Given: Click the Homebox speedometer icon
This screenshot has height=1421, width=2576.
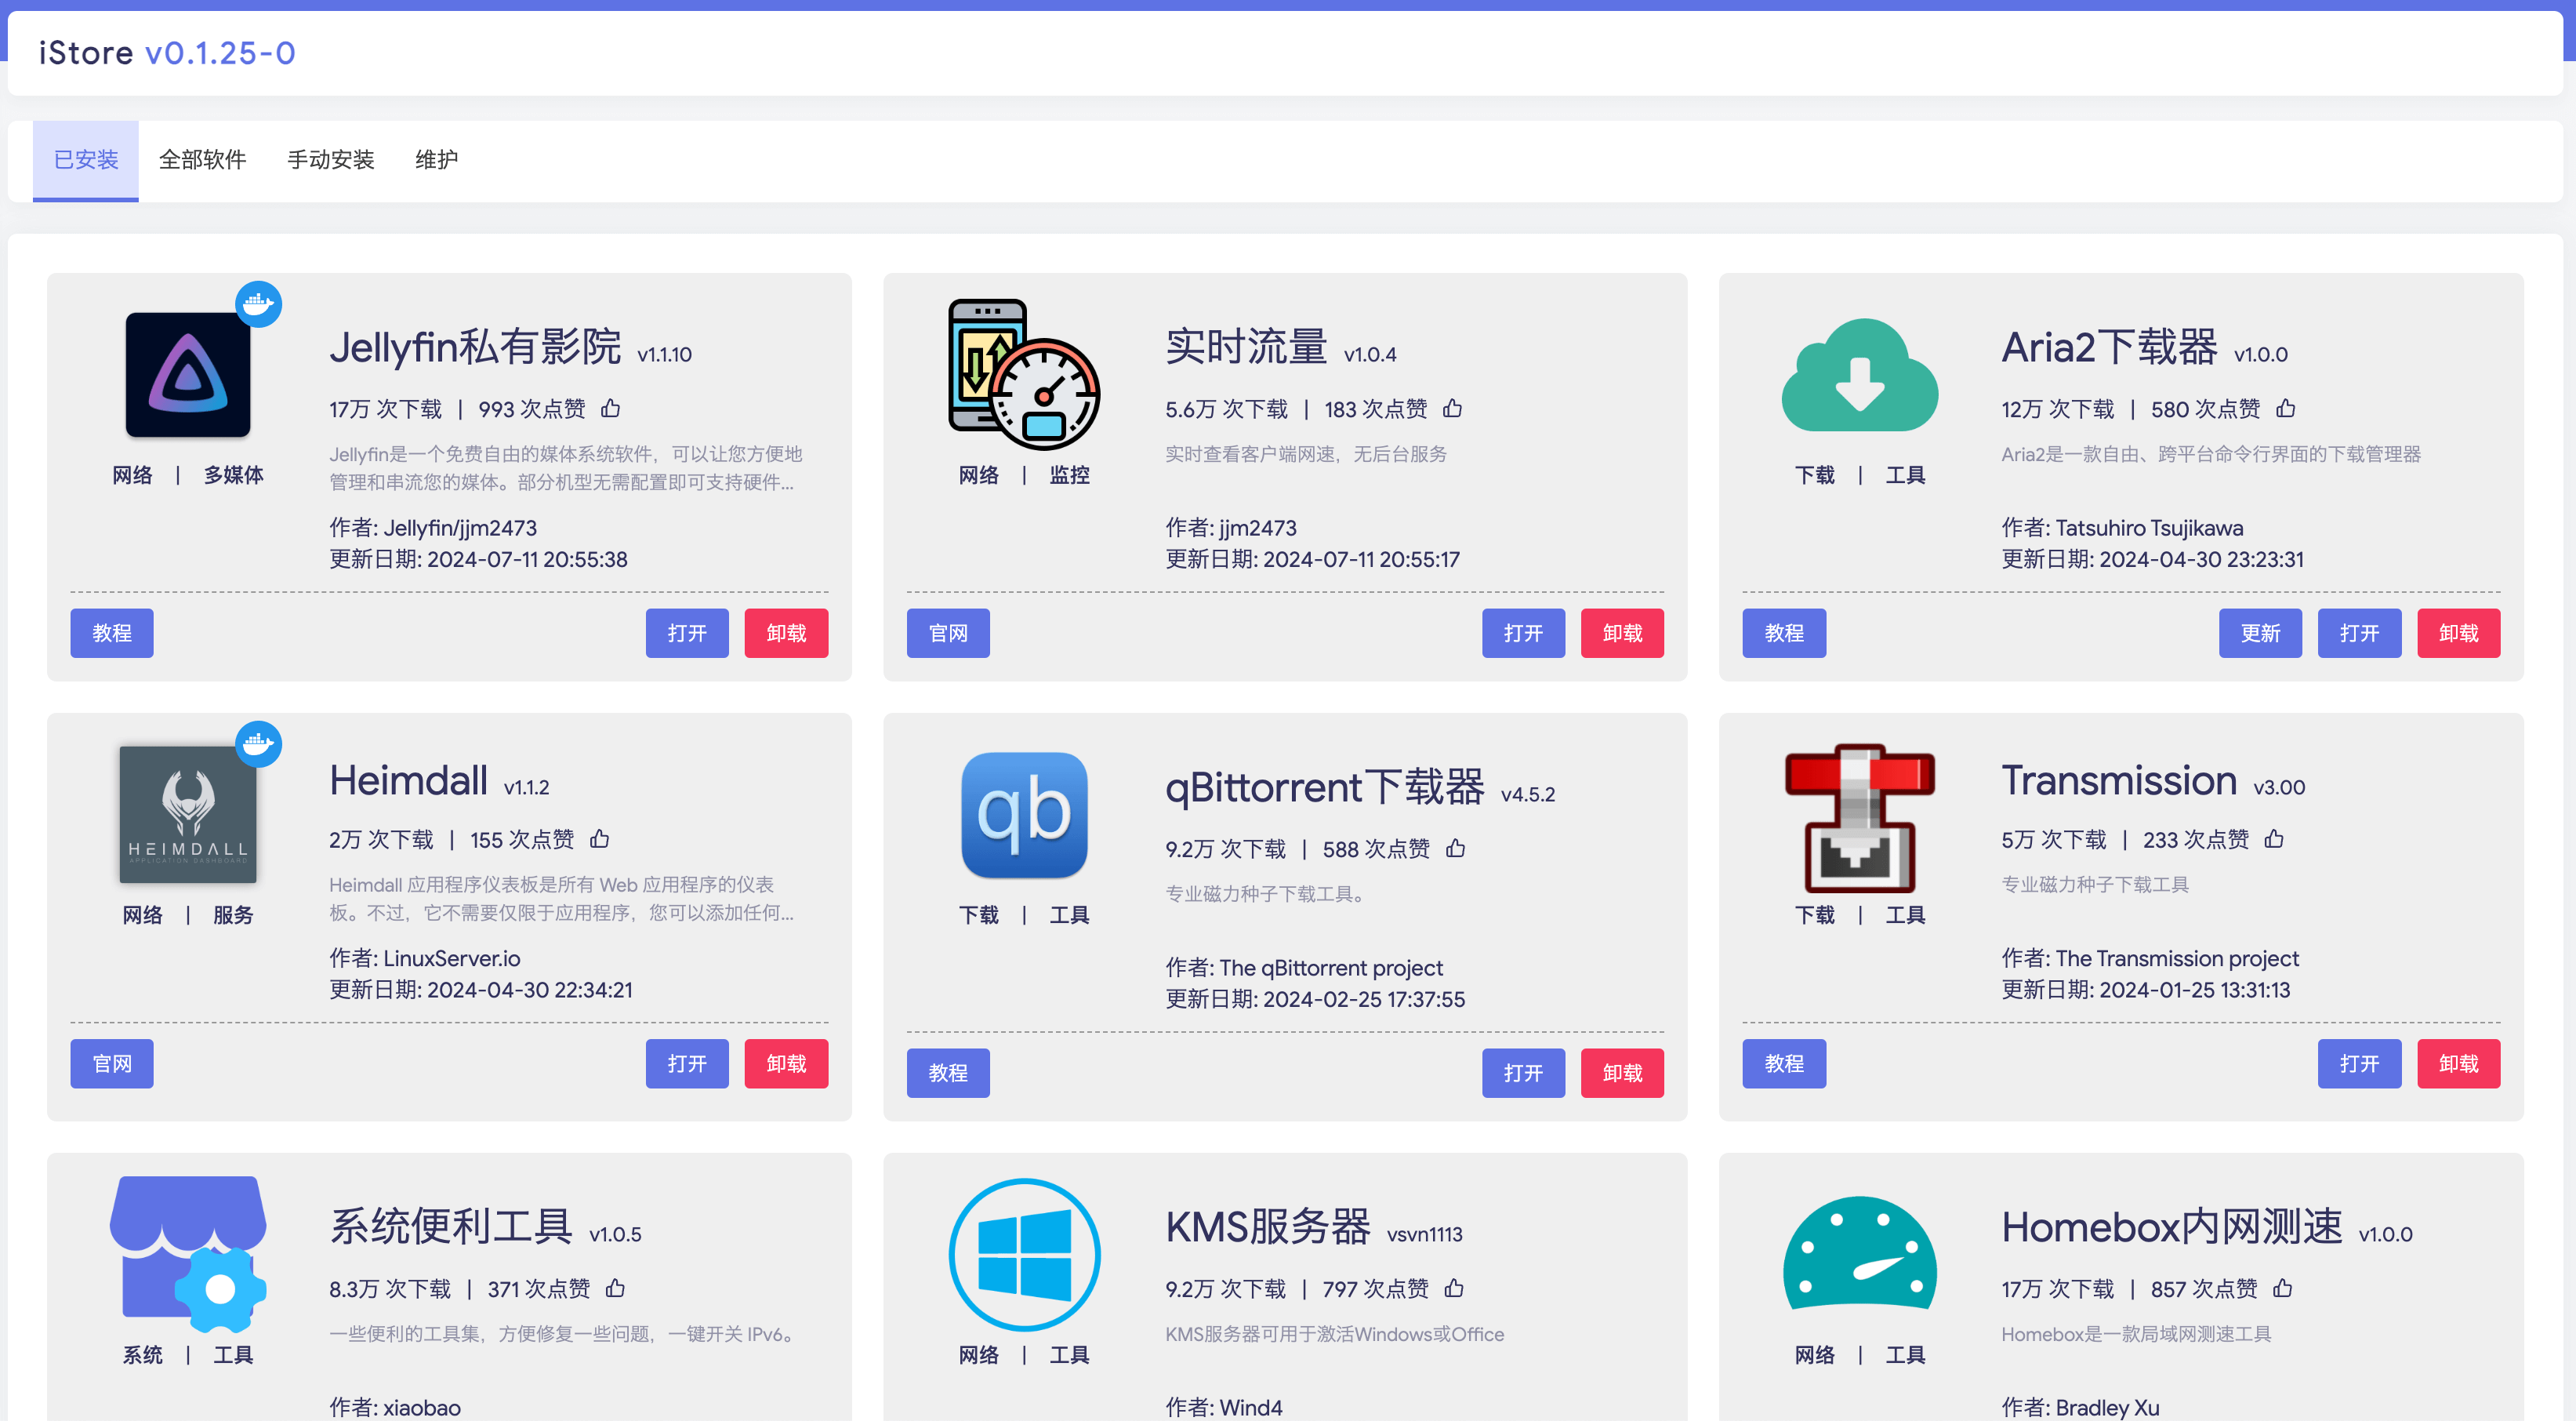Looking at the screenshot, I should pos(1859,1254).
